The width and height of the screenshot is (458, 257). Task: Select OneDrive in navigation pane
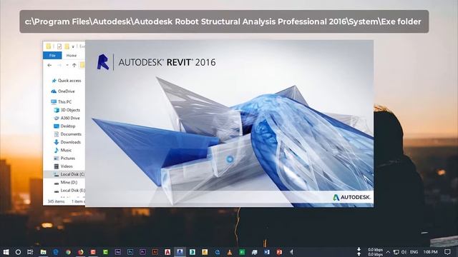(x=63, y=91)
